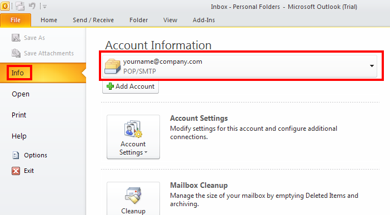Open the Send / Receive tab
This screenshot has height=215, width=390.
93,20
